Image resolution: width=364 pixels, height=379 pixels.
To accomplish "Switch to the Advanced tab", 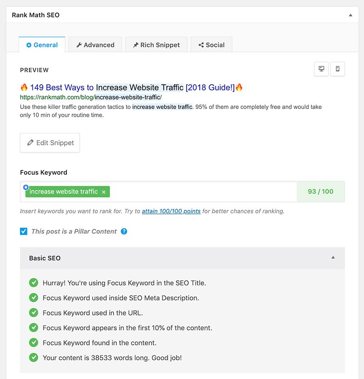I will (x=95, y=45).
